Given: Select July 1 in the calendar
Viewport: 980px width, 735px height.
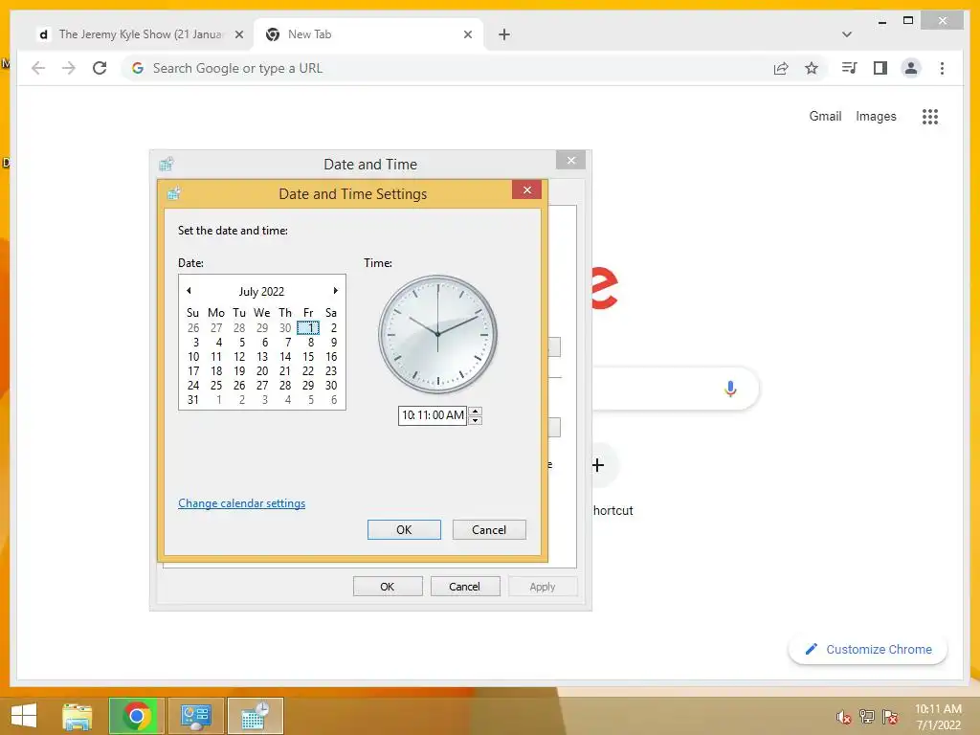Looking at the screenshot, I should tap(309, 327).
